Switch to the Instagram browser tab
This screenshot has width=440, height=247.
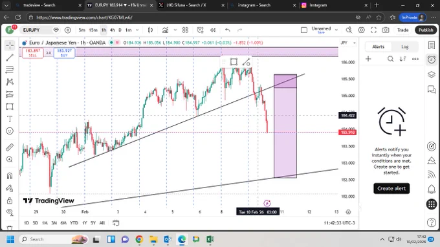pyautogui.click(x=333, y=5)
